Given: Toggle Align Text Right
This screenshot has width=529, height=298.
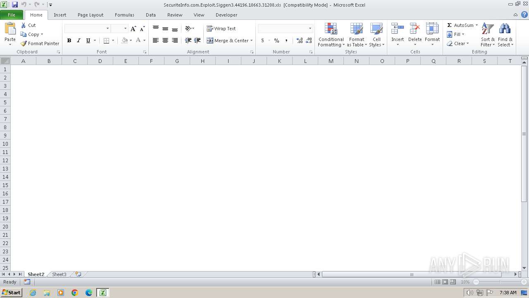Looking at the screenshot, I should coord(175,41).
